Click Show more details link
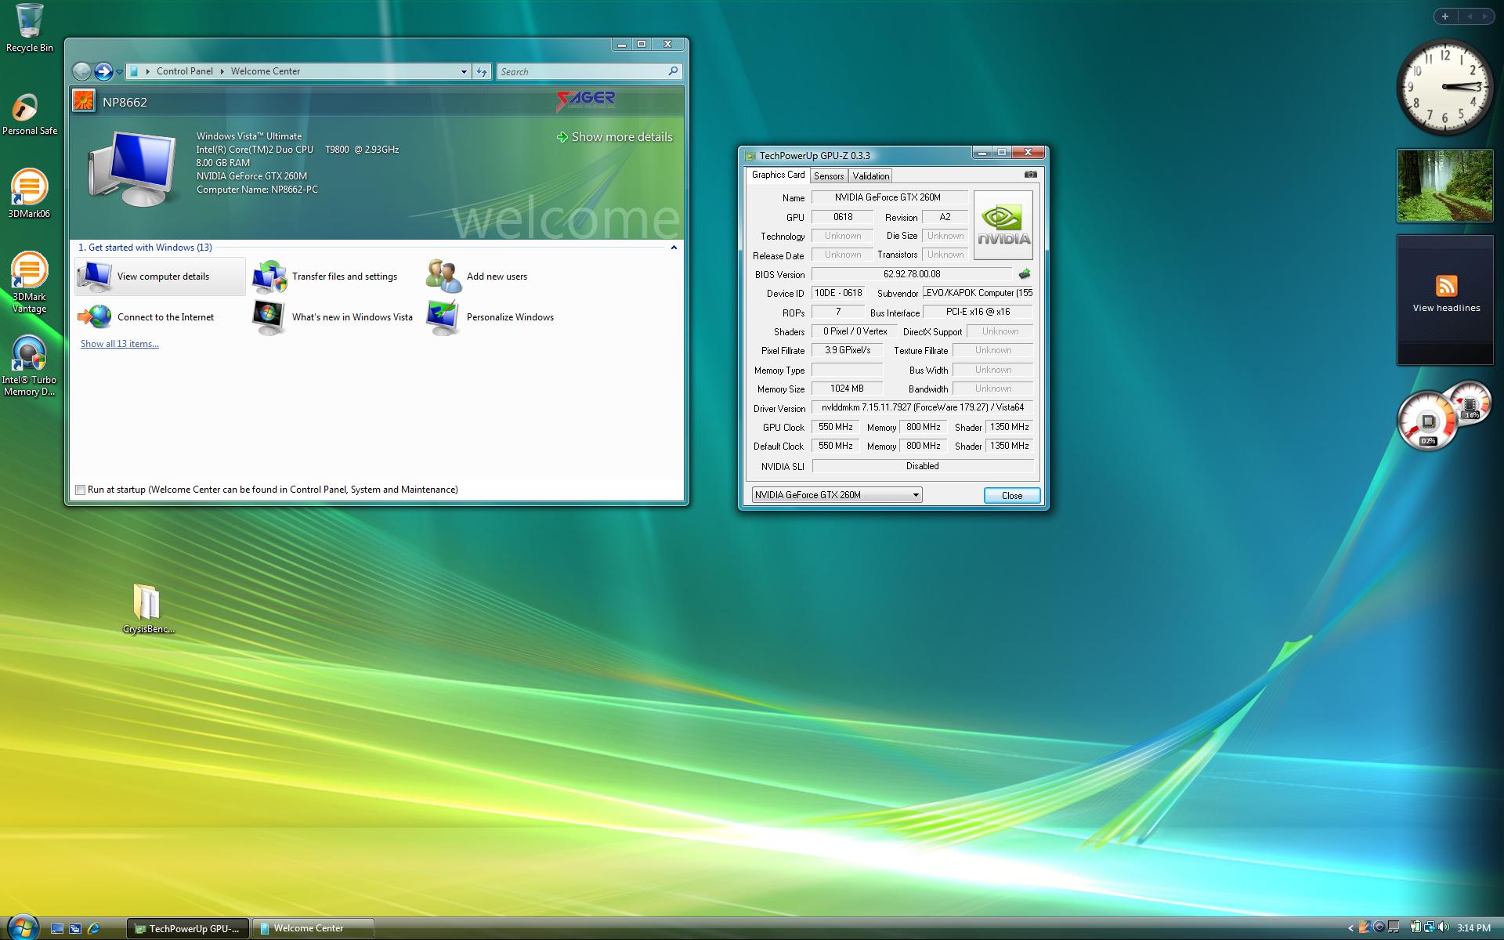The height and width of the screenshot is (940, 1504). tap(615, 137)
